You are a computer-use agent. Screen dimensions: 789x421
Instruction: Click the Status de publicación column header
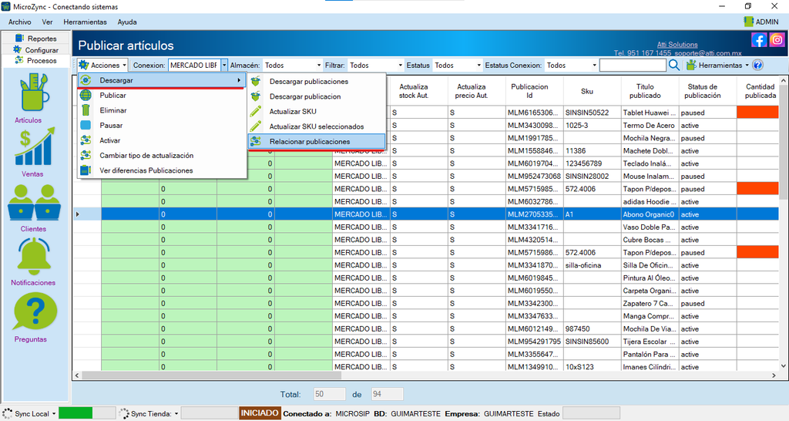click(x=707, y=91)
